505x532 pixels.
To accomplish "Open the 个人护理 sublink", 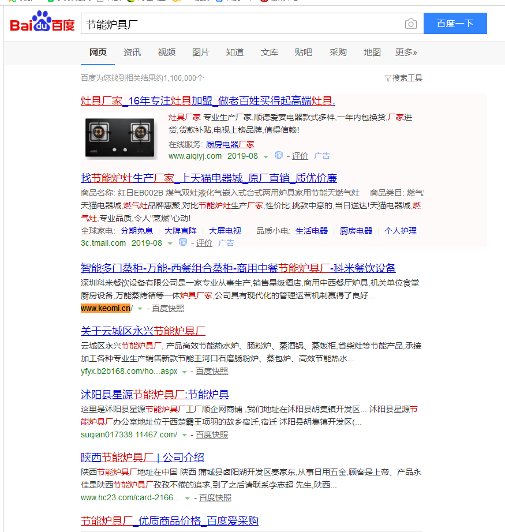I will tap(401, 231).
